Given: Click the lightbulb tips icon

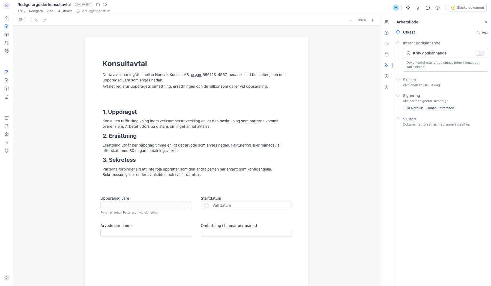Looking at the screenshot, I should click(x=418, y=8).
